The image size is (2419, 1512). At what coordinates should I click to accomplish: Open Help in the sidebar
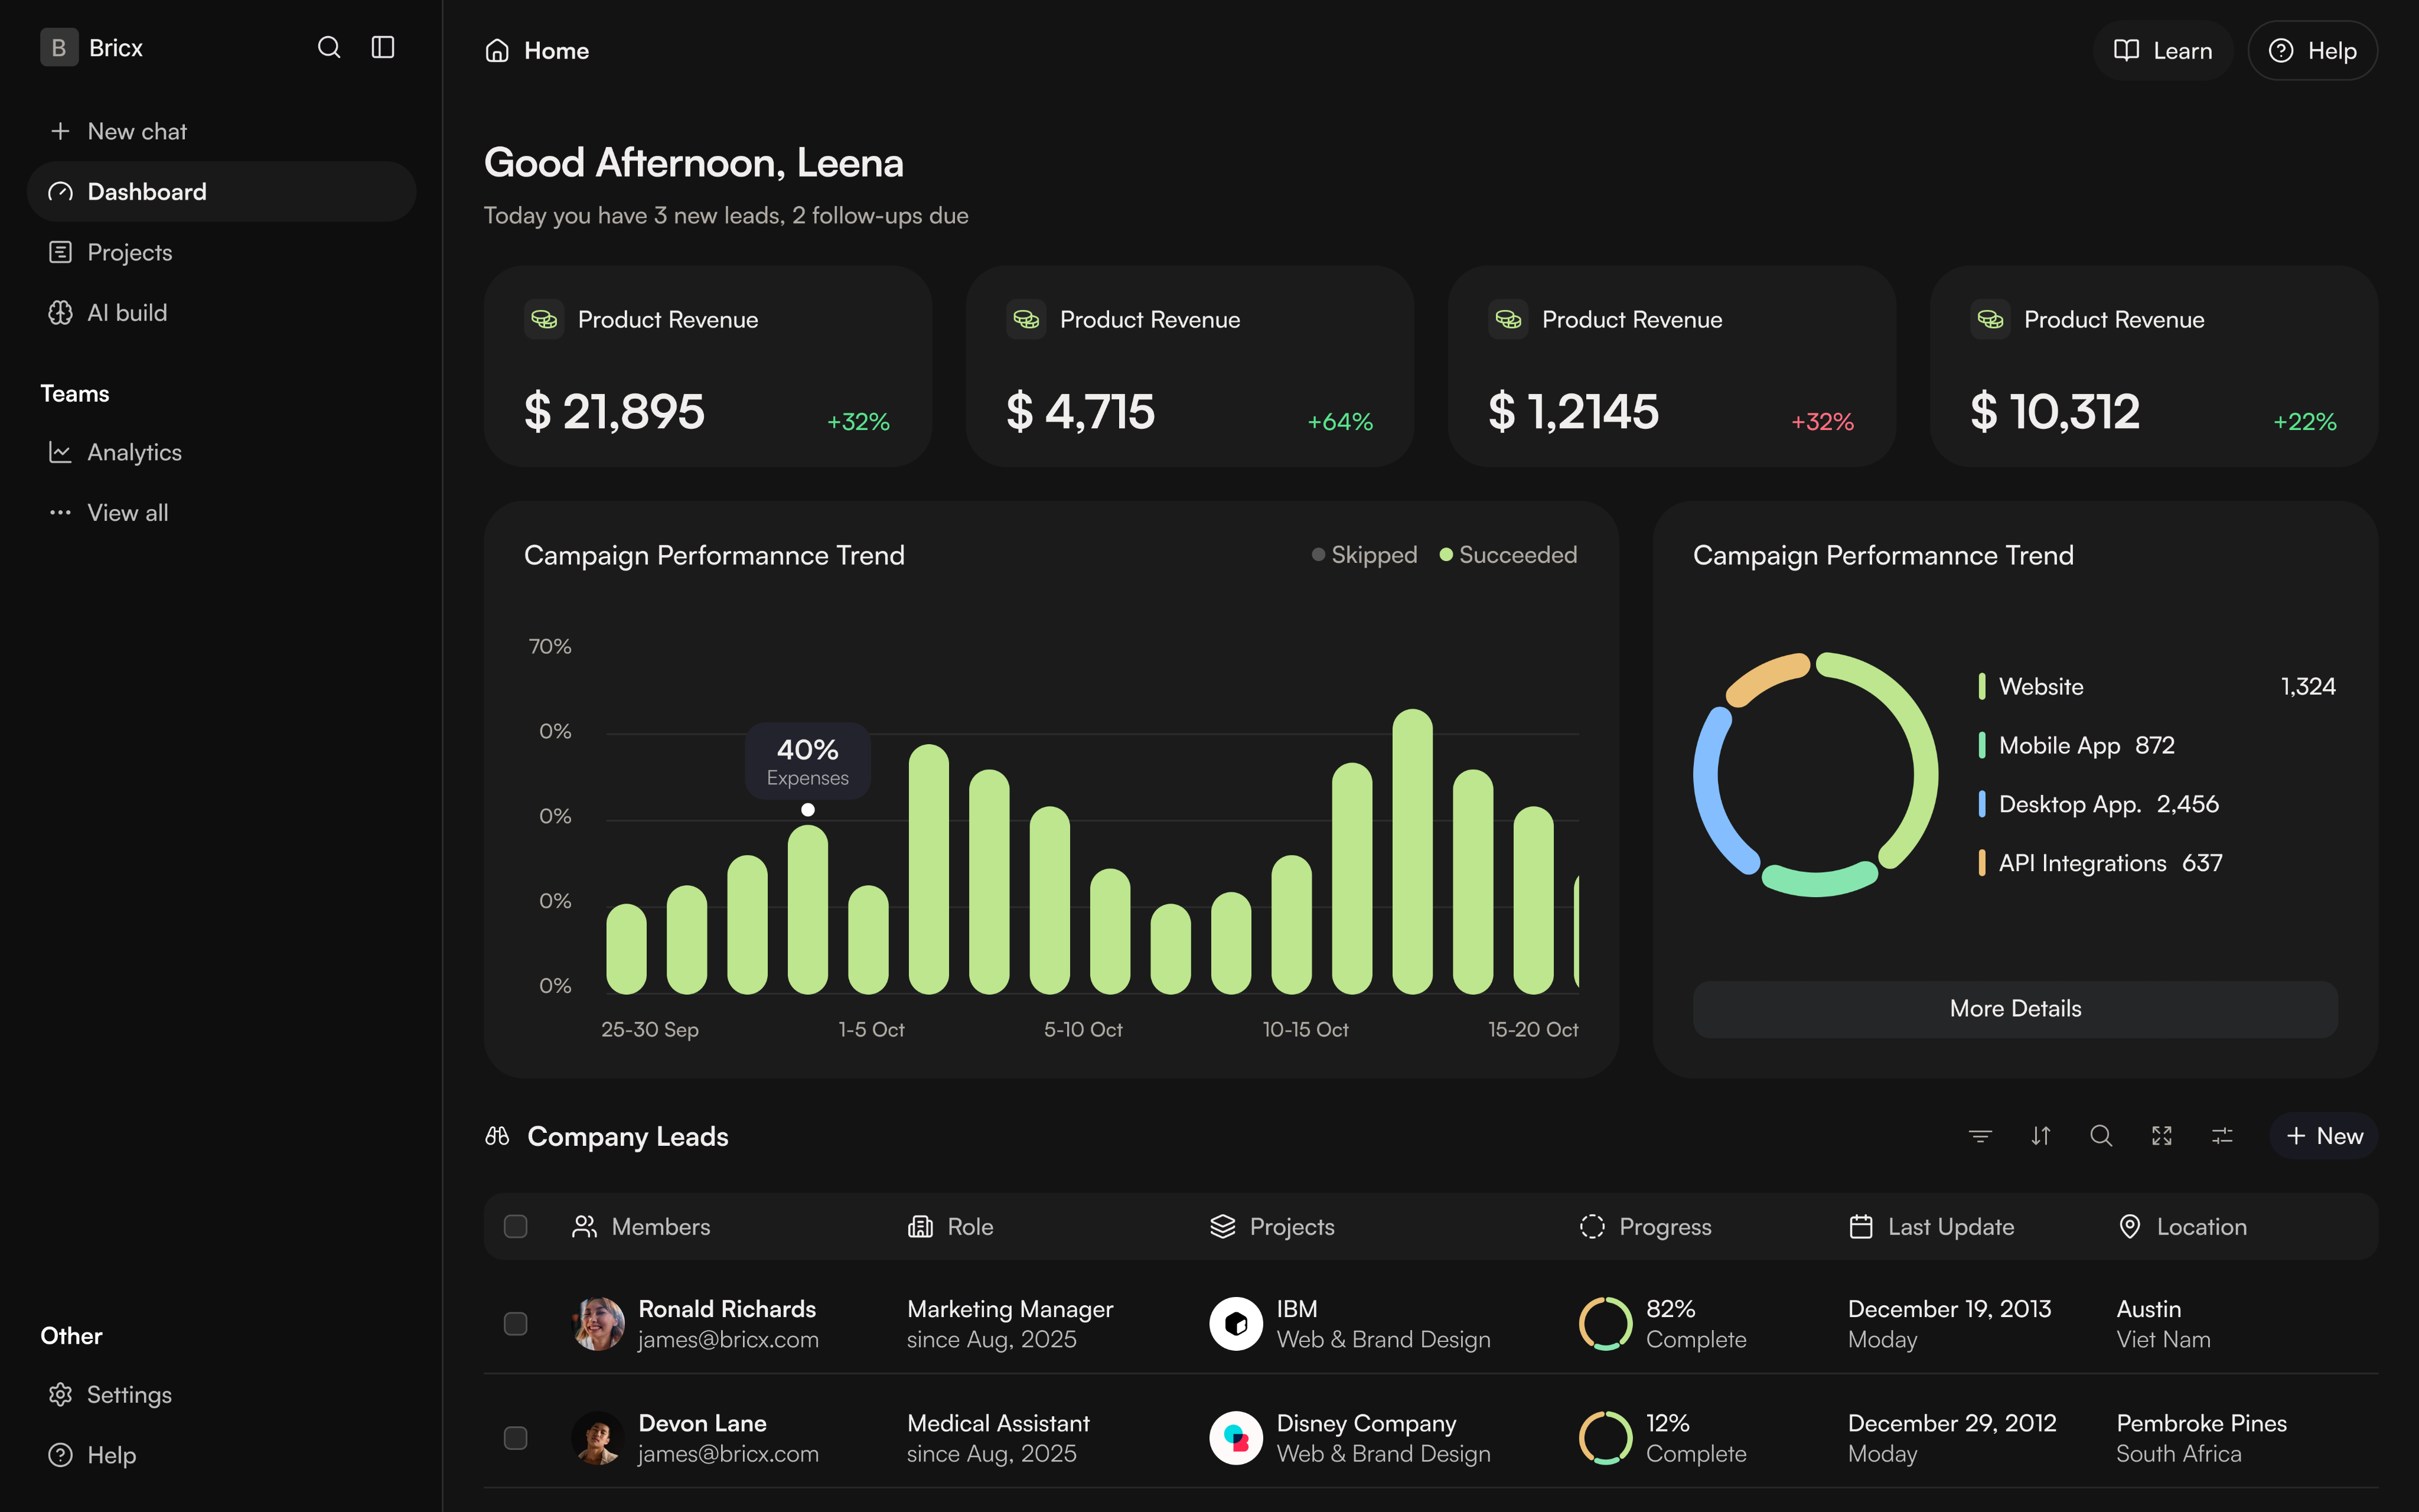point(222,1455)
